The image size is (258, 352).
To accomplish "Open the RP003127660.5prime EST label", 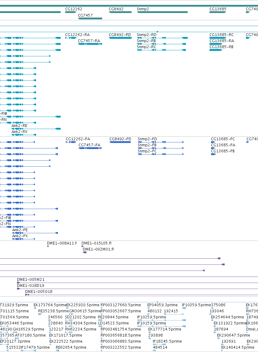I will [121, 305].
